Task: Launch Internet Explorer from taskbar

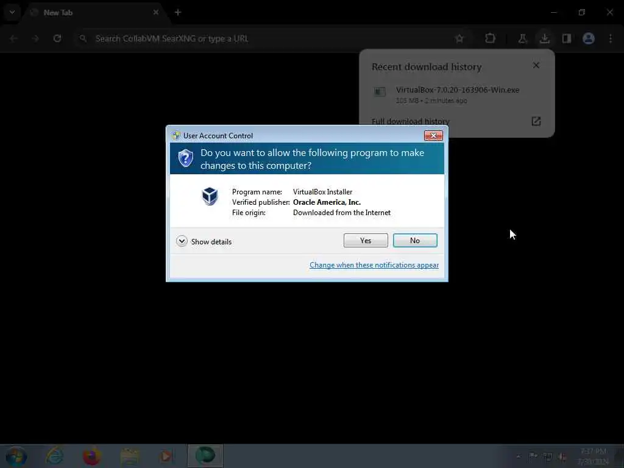Action: click(x=54, y=456)
